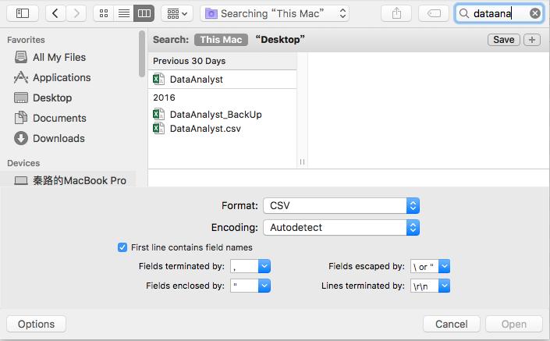Click the Cancel button
Image resolution: width=550 pixels, height=341 pixels.
coord(451,324)
